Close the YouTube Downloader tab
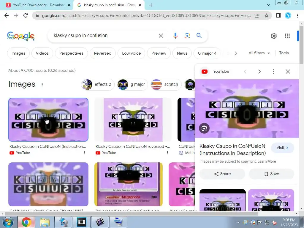The image size is (304, 228). coord(69,5)
